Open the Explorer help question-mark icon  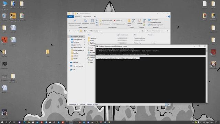coord(169,17)
